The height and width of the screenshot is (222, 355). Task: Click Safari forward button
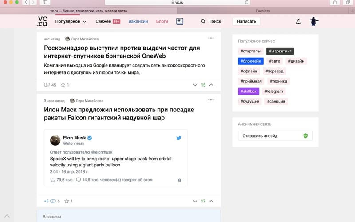[33, 2]
